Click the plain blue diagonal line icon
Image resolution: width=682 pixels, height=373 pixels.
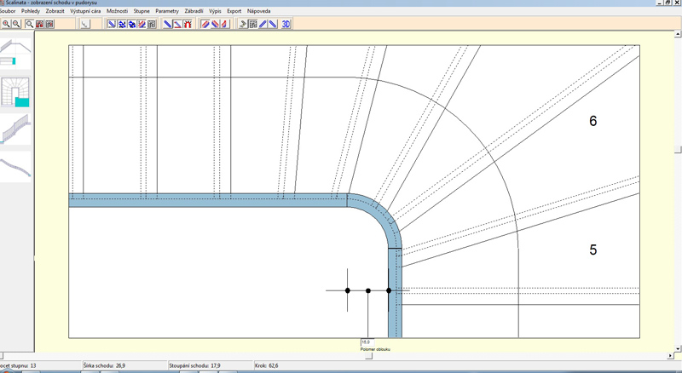click(167, 24)
